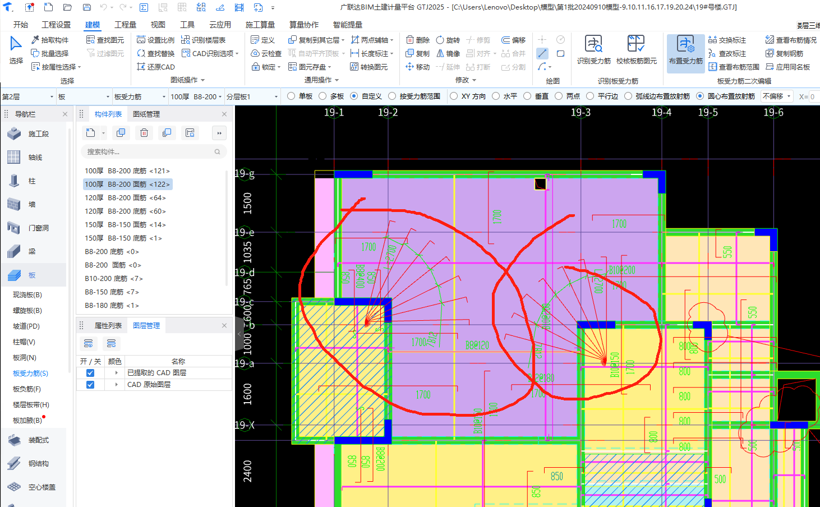The image size is (820, 507).
Task: Select 多板 radio option
Action: (x=331, y=96)
